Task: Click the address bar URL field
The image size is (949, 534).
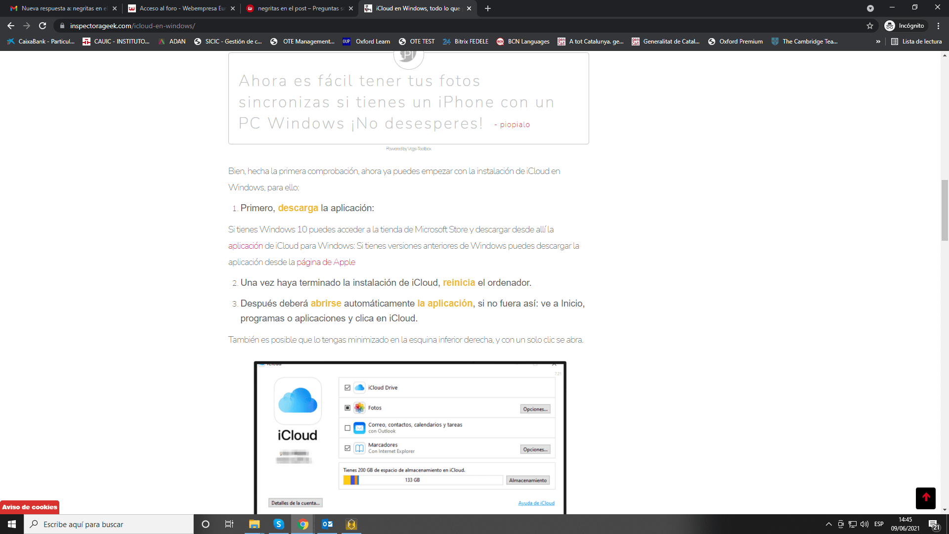Action: (465, 26)
